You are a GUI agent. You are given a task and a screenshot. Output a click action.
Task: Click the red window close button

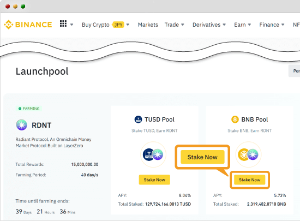[8, 7]
